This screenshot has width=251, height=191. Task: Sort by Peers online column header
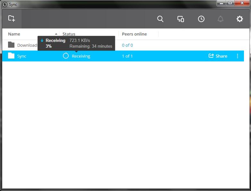coord(134,34)
